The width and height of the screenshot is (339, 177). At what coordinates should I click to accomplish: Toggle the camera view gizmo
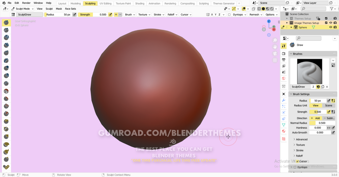pos(275,53)
